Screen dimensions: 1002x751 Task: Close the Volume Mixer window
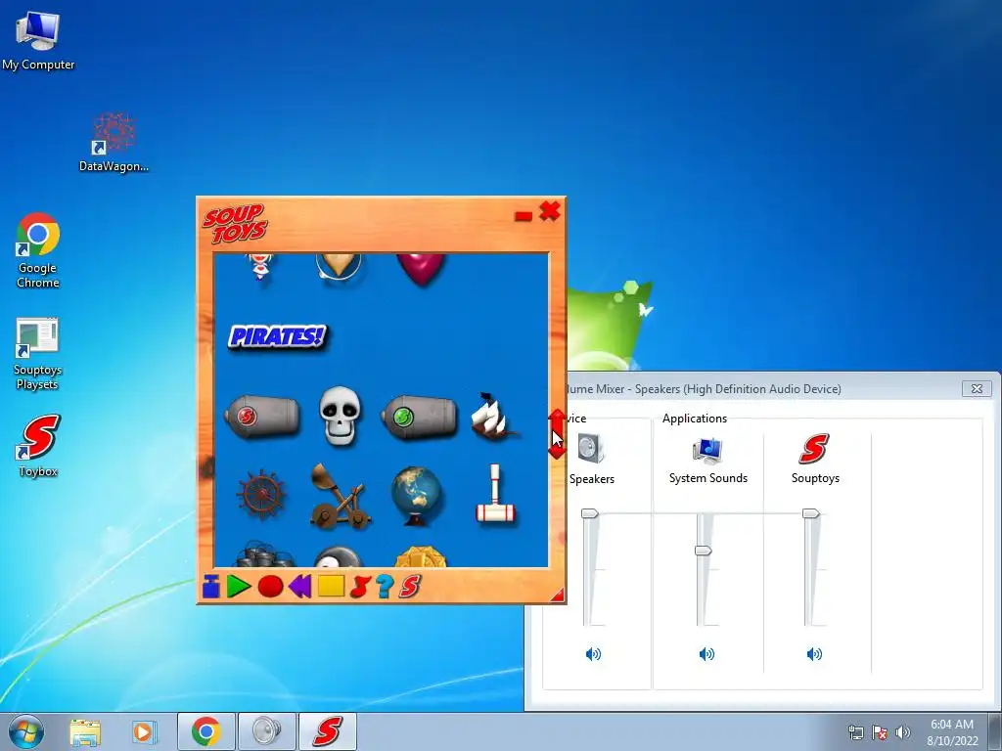pos(977,388)
